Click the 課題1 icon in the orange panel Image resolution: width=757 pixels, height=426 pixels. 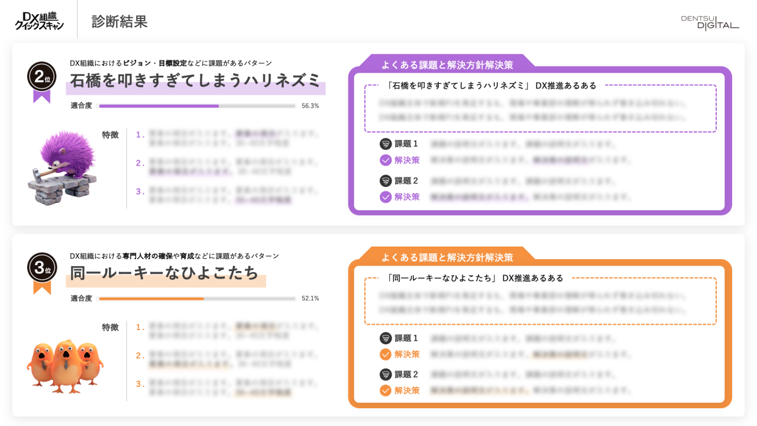click(386, 338)
